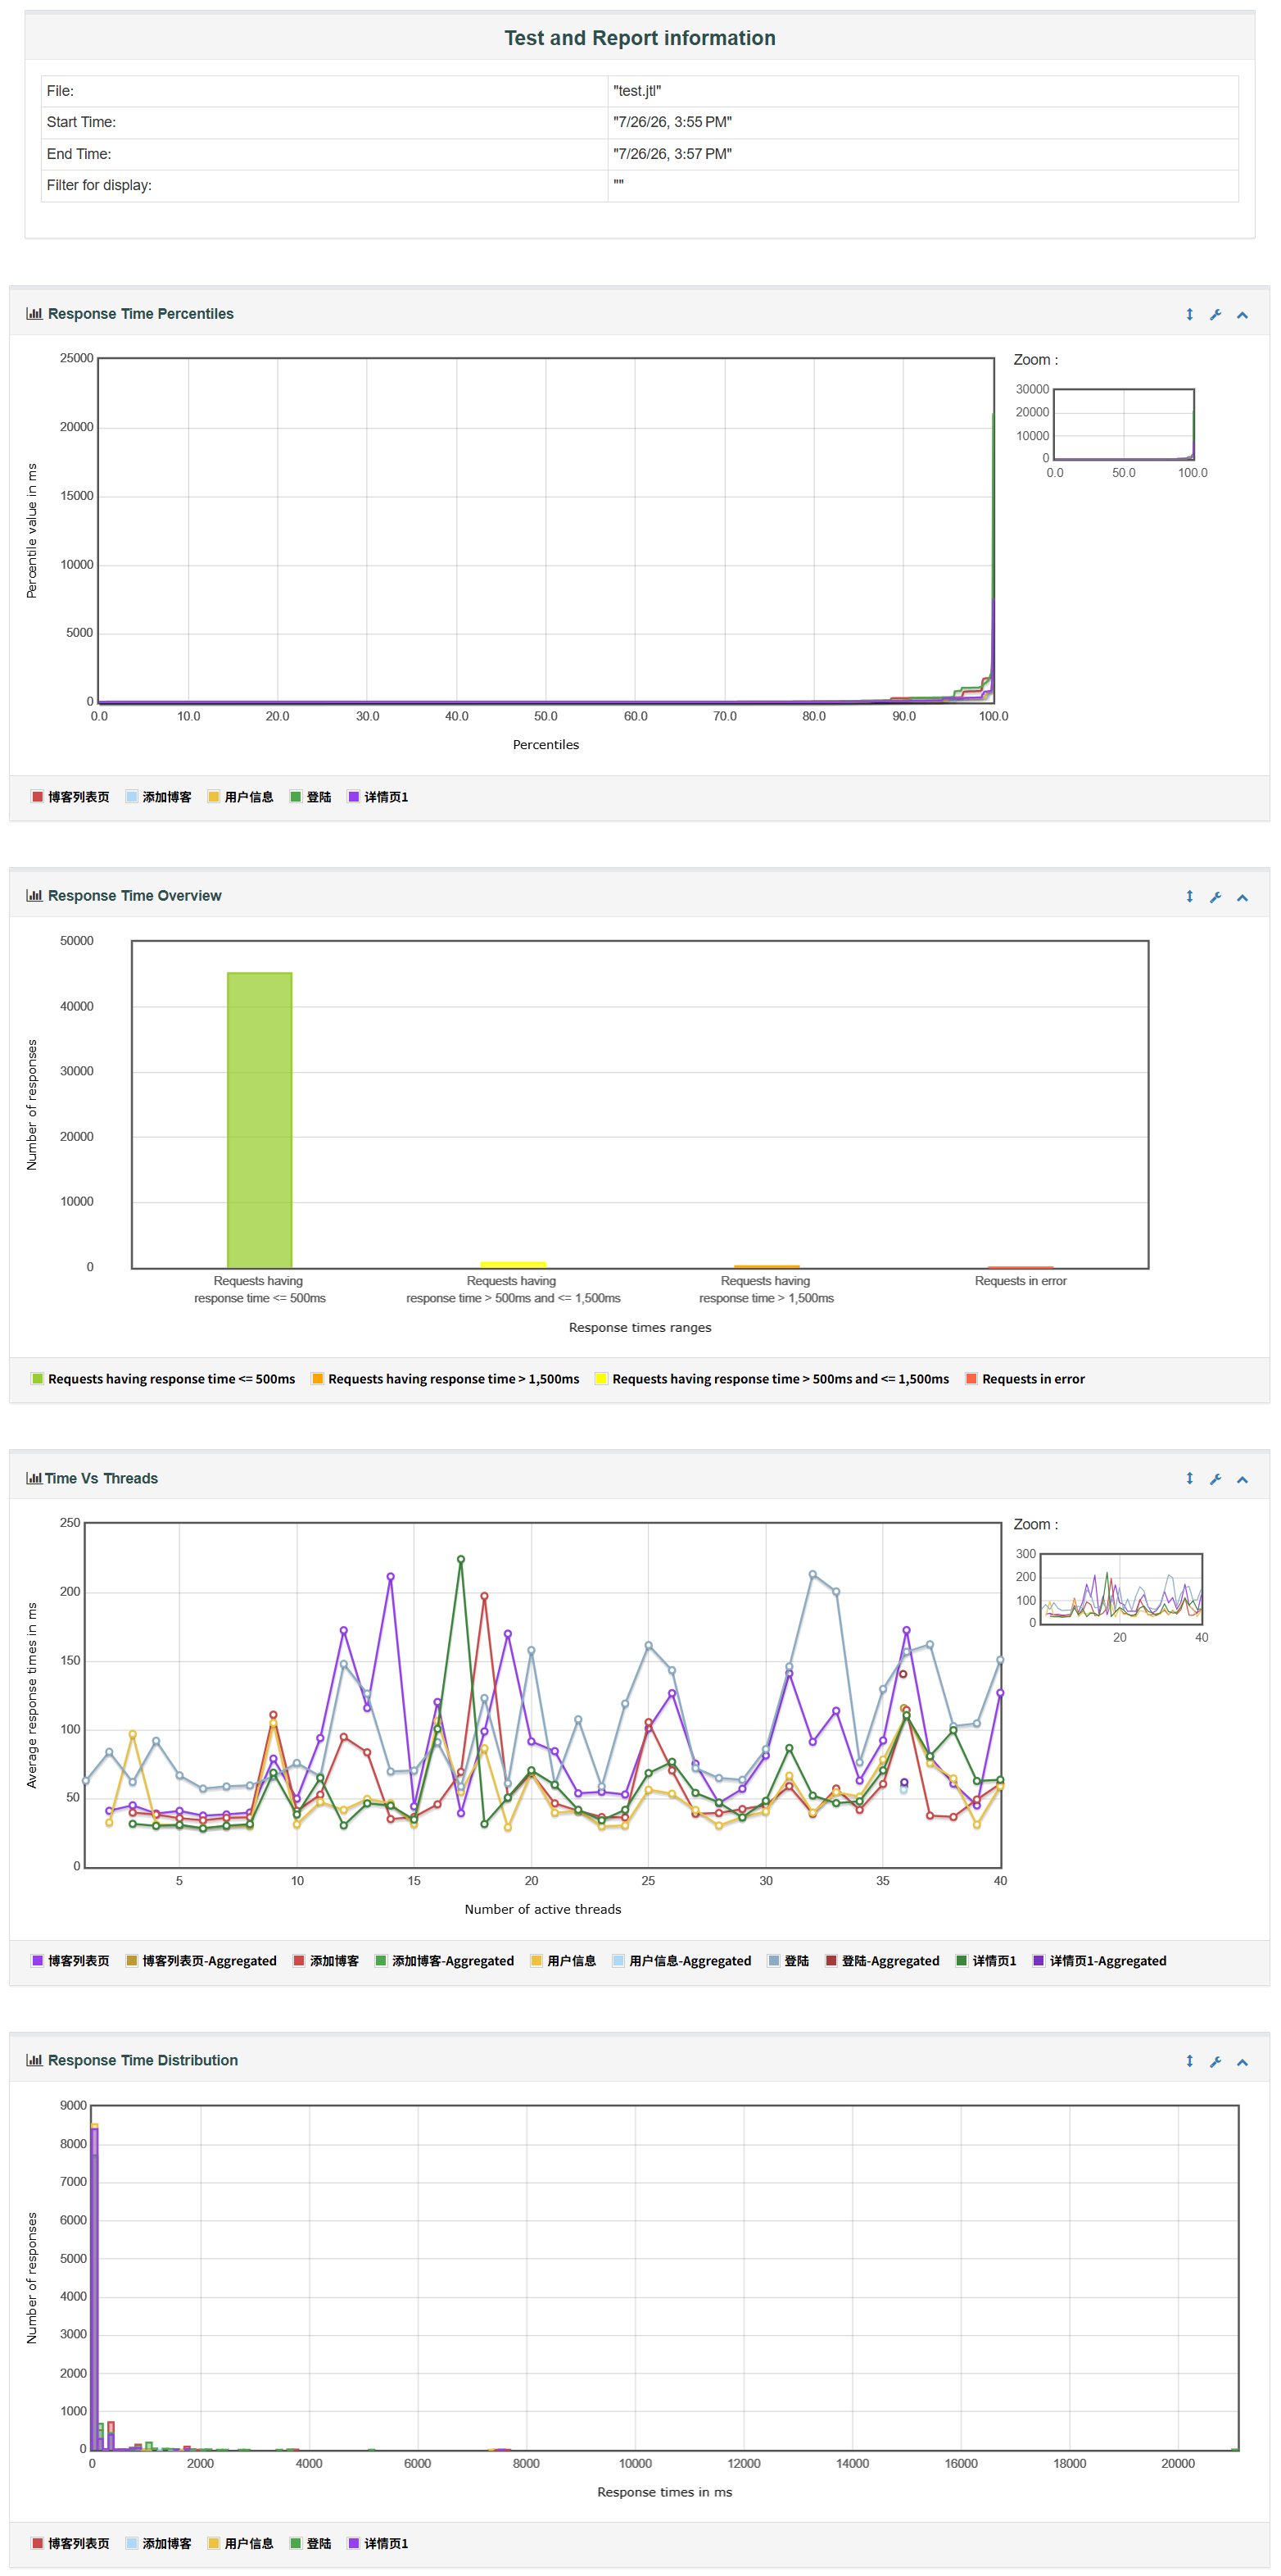Open wrench settings for Time Vs Threads
This screenshot has height=2576, width=1281.
click(1215, 1478)
